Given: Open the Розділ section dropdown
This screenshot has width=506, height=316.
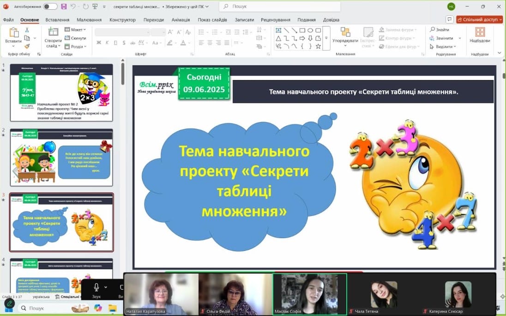Looking at the screenshot, I should (76, 47).
